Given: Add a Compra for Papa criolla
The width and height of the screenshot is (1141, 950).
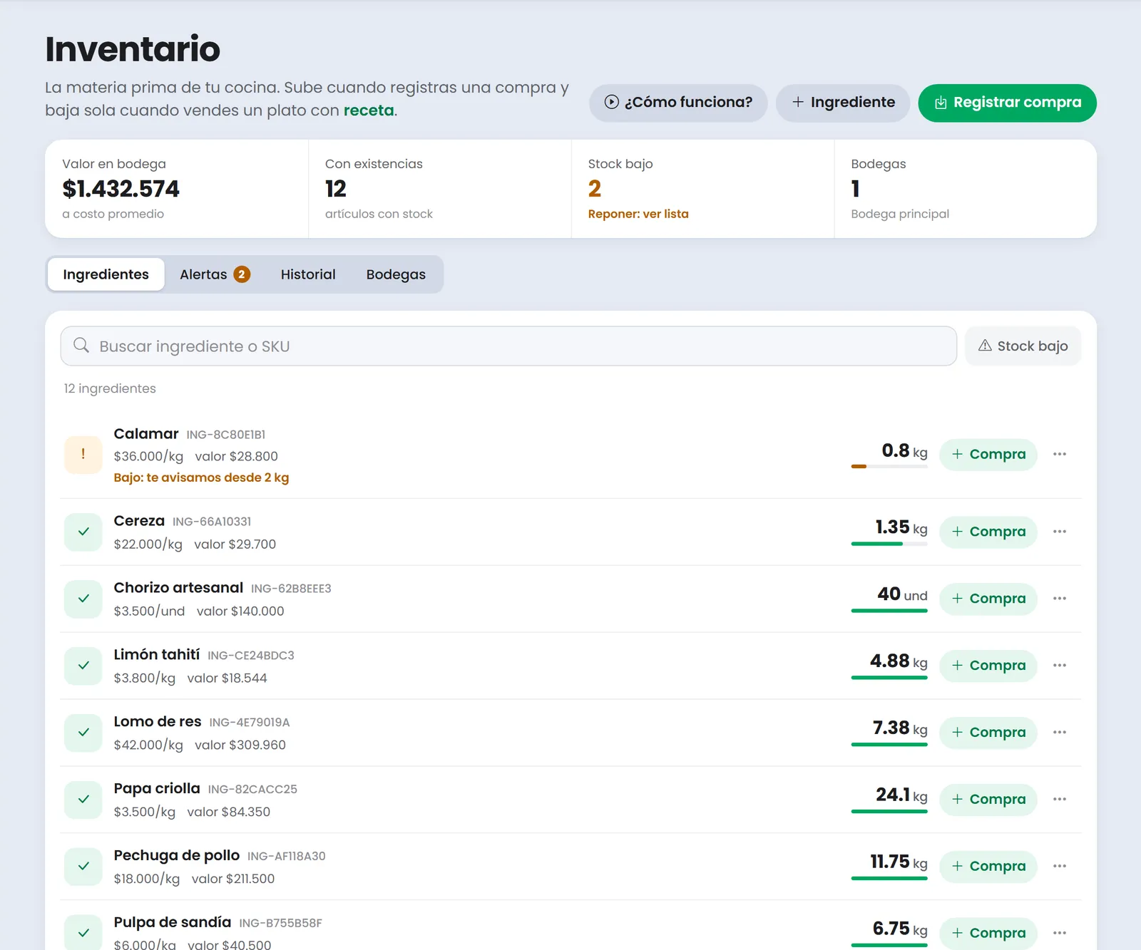Looking at the screenshot, I should point(988,800).
